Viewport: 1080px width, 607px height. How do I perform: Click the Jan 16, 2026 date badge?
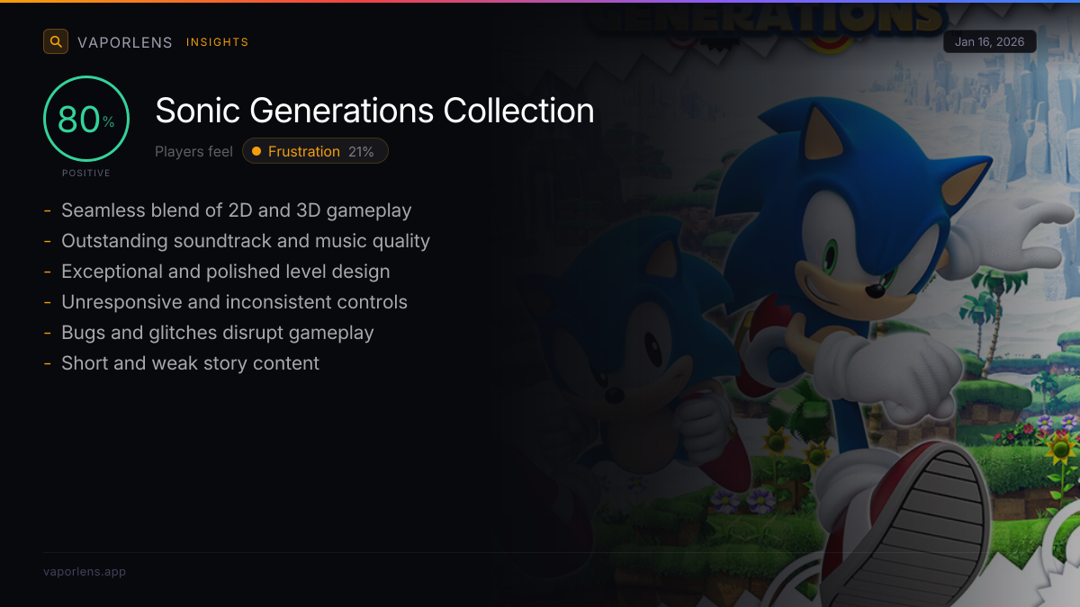coord(989,42)
